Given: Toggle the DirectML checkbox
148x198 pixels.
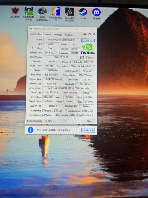Looking at the screenshot, I should pos(83,111).
